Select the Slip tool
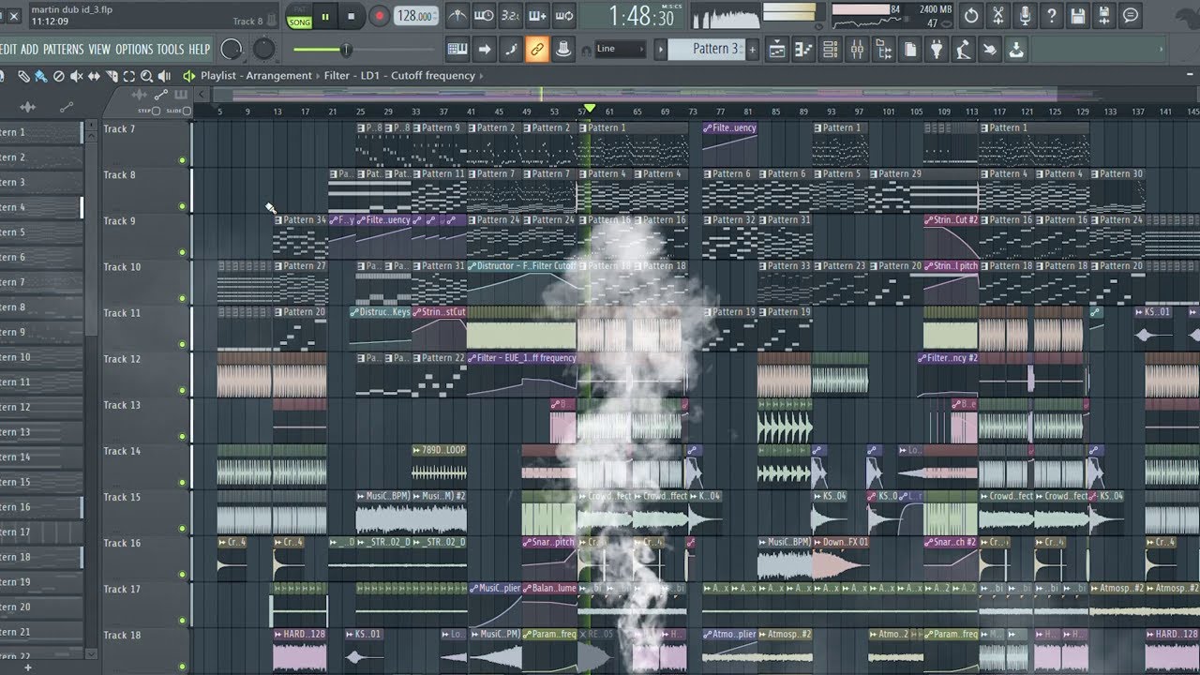Viewport: 1200px width, 675px height. (x=95, y=76)
